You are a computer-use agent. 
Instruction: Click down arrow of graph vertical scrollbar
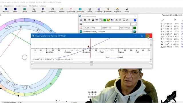coord(151,60)
